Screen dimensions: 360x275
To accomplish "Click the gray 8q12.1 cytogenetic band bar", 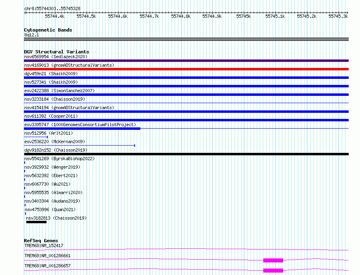I will 186,39.
